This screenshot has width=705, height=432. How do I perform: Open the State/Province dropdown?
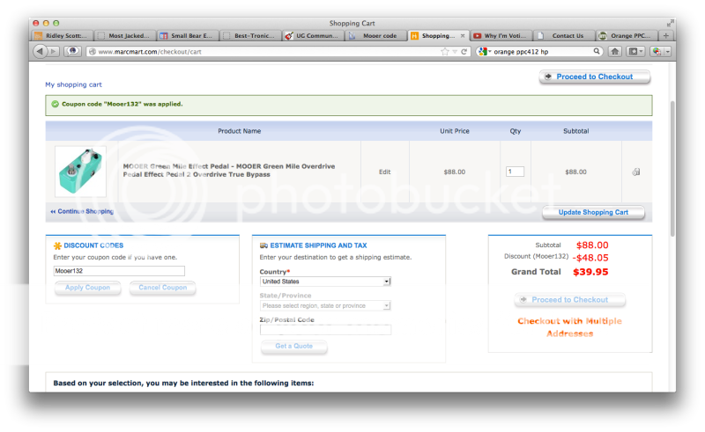coord(325,306)
